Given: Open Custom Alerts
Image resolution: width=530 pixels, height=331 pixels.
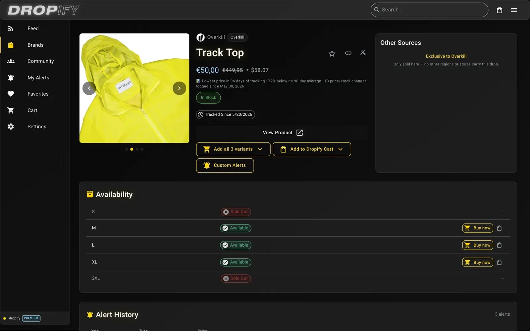Looking at the screenshot, I should pos(225,165).
